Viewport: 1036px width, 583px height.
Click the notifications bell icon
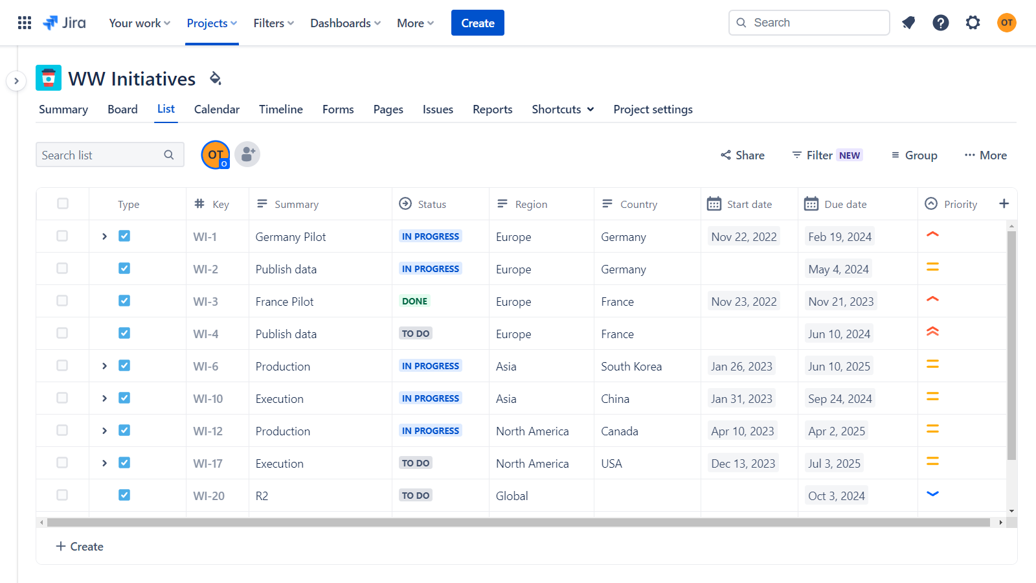908,22
